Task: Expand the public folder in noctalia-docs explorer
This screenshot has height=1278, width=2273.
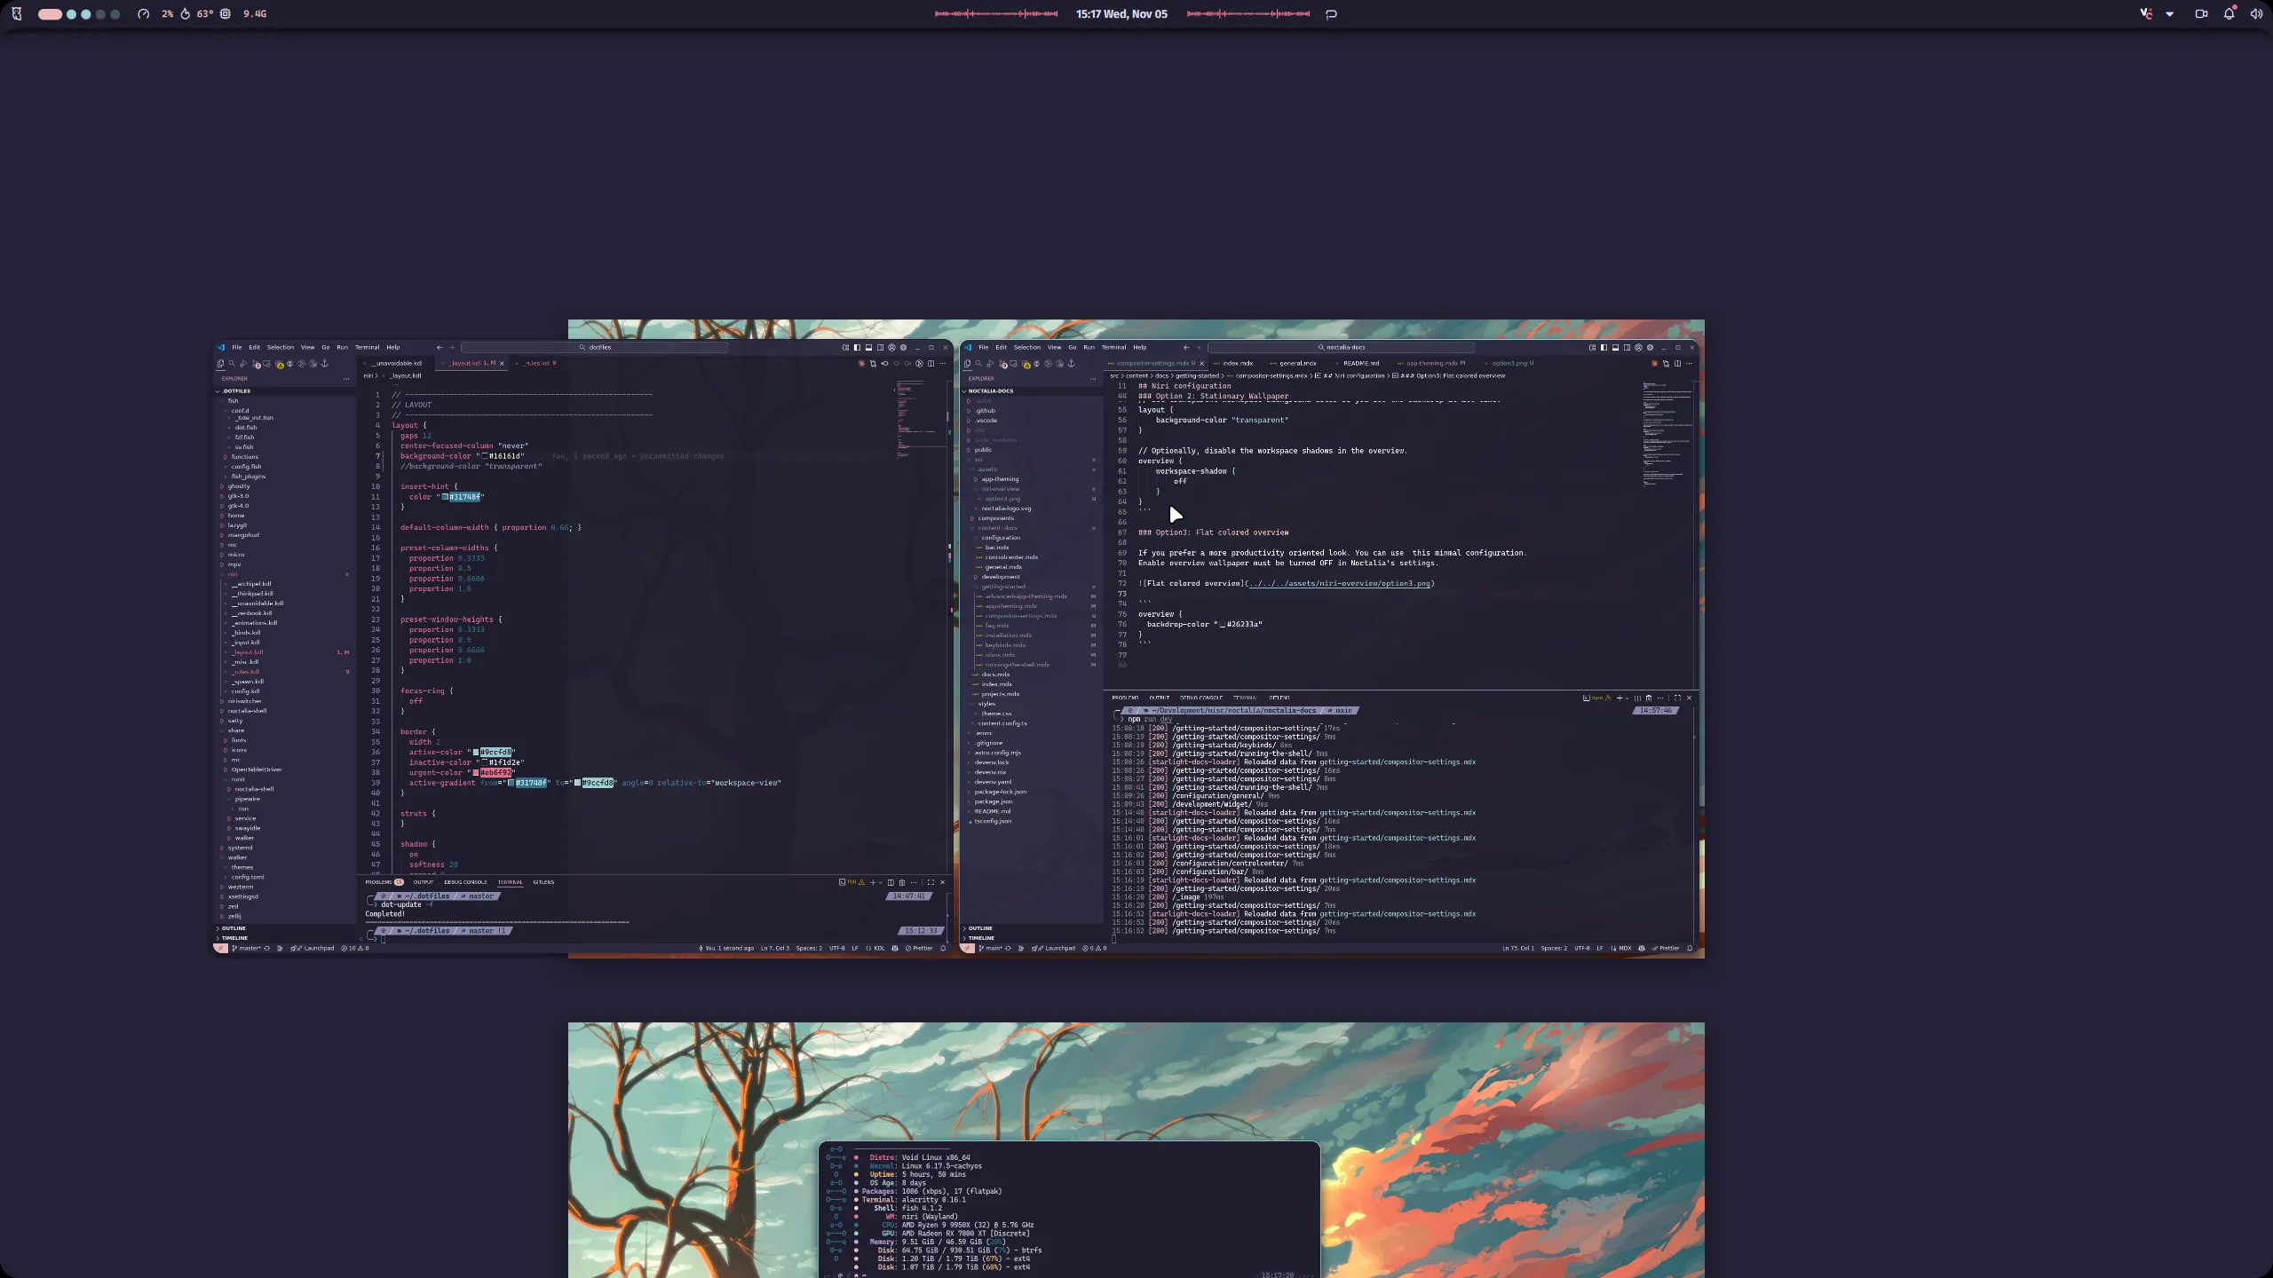Action: [x=983, y=450]
